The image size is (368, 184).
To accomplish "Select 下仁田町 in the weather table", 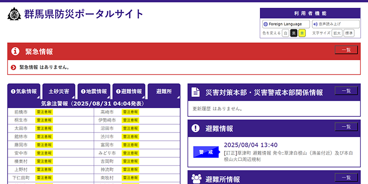I will [x=21, y=178].
